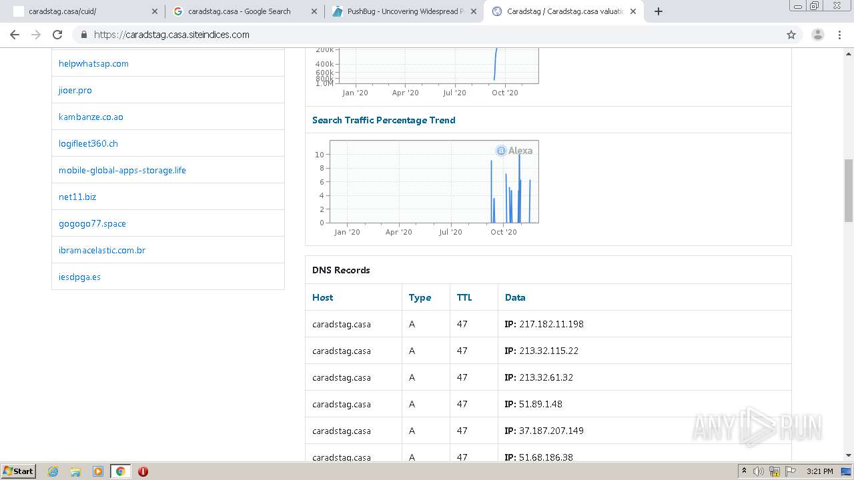Open the Chrome profile avatar menu
This screenshot has width=854, height=480.
tap(817, 35)
